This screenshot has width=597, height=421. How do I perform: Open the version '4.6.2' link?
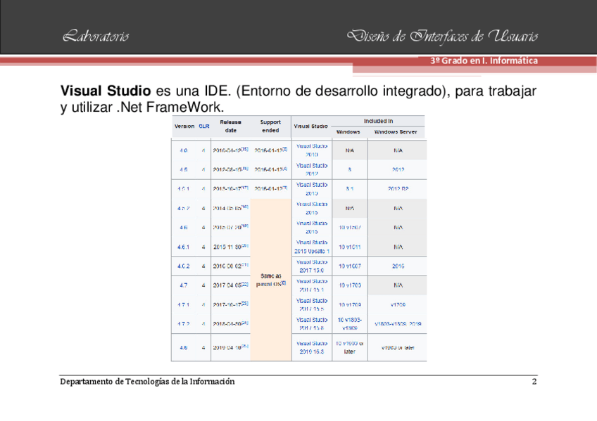point(183,266)
